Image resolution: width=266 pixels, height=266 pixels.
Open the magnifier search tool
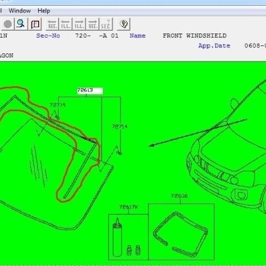point(21,24)
